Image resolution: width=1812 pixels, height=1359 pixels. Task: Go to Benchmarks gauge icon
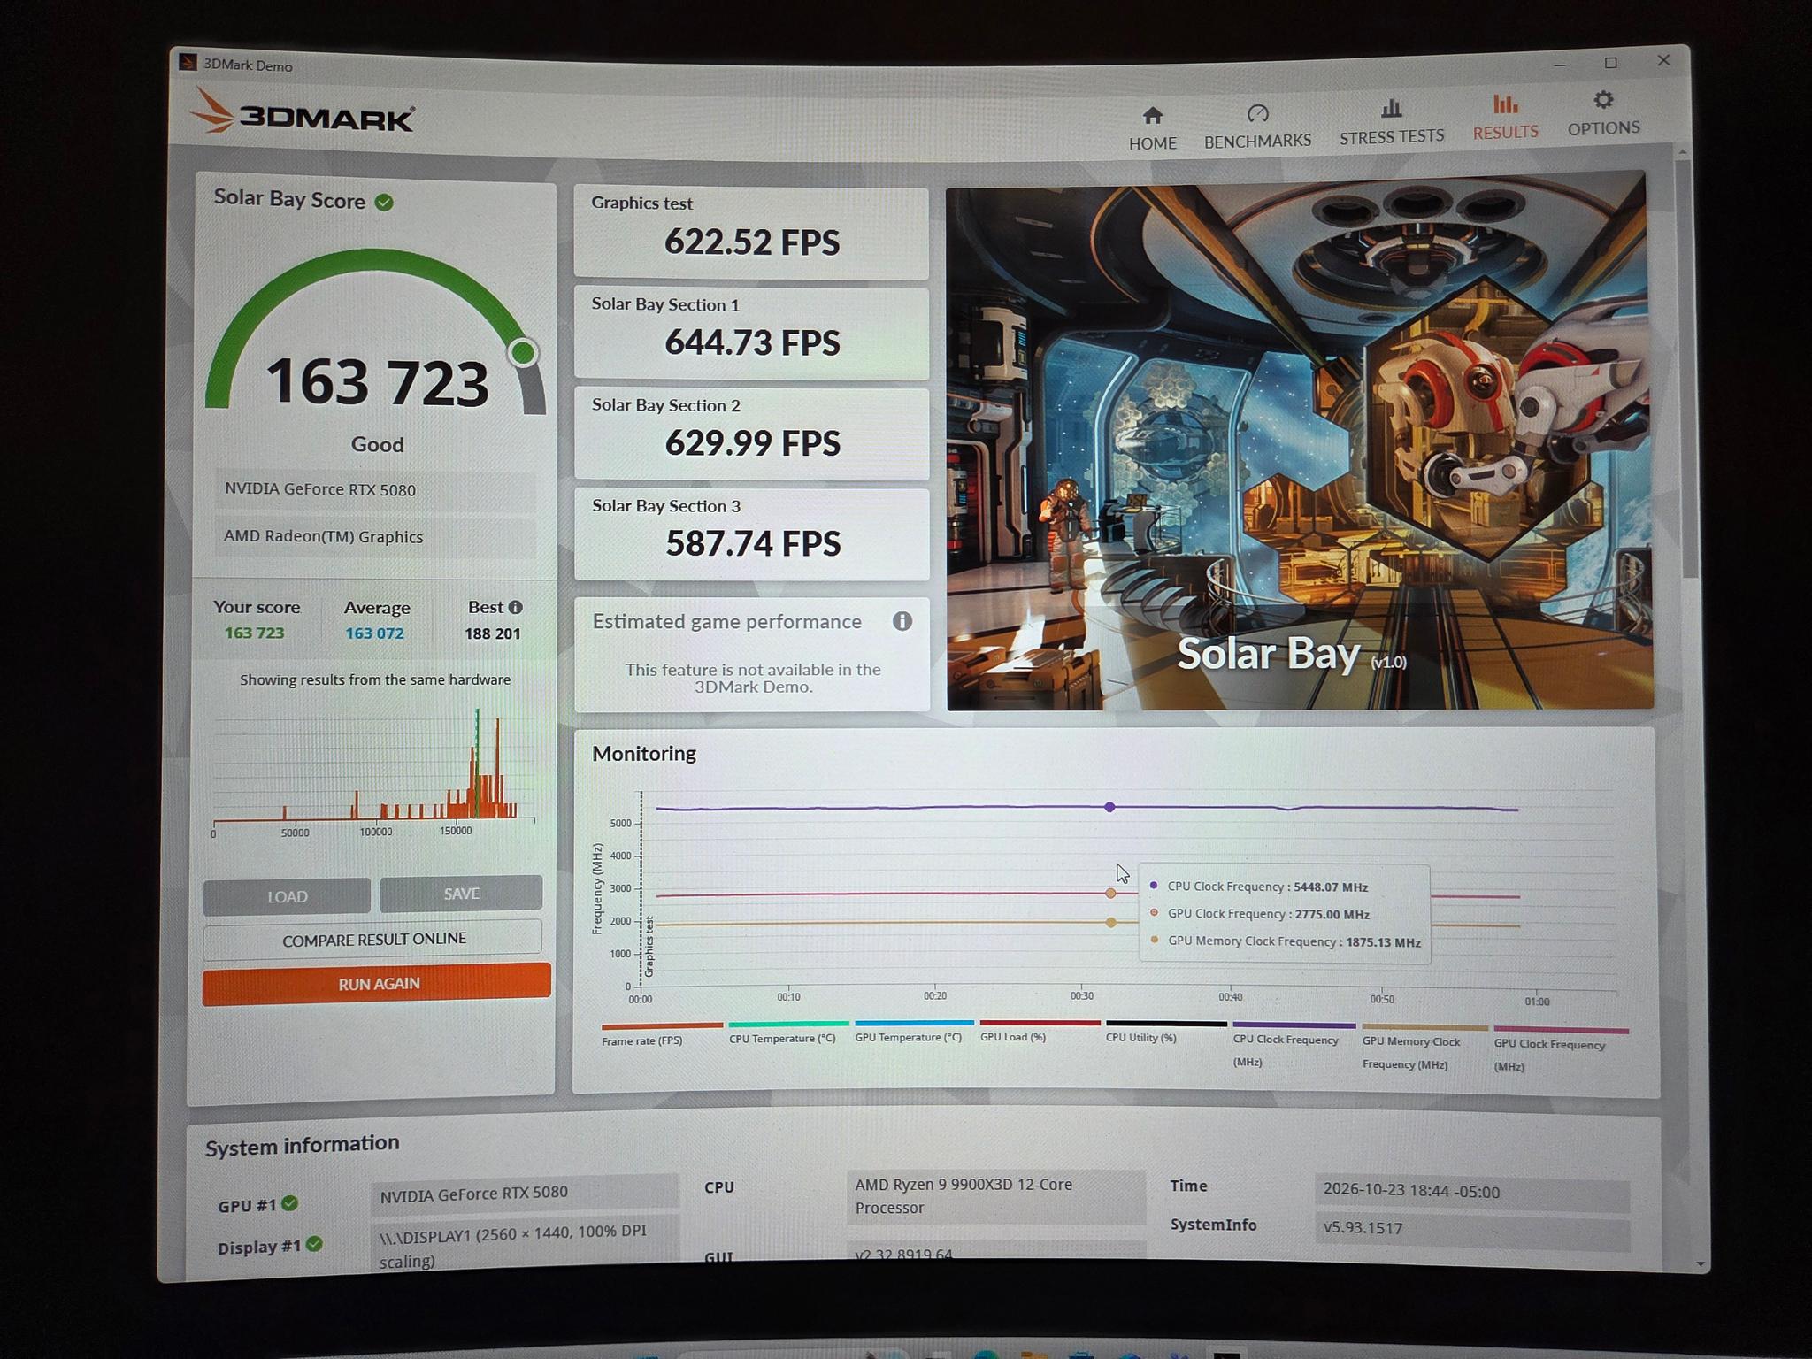coord(1257,113)
